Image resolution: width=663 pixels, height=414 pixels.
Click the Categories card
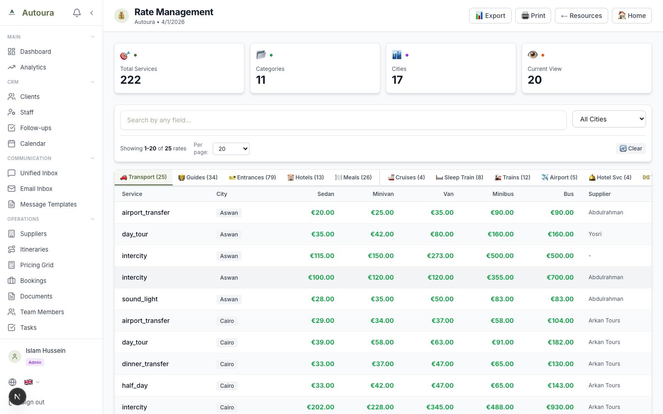click(x=315, y=68)
